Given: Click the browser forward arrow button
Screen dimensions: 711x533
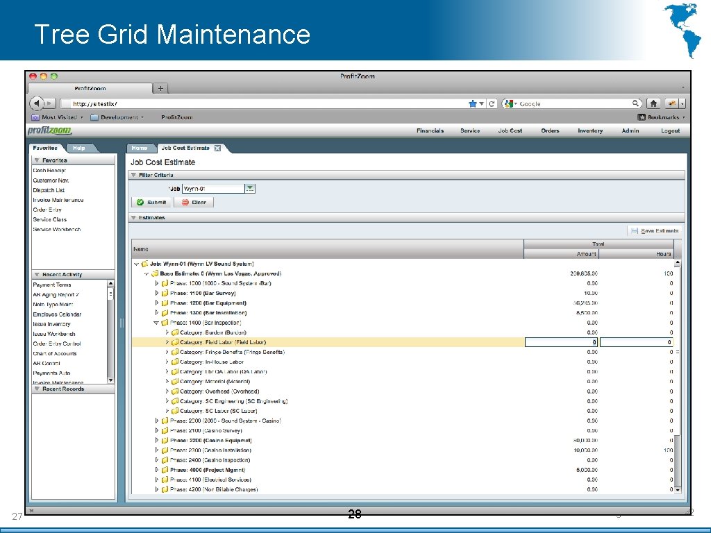Looking at the screenshot, I should (x=50, y=103).
